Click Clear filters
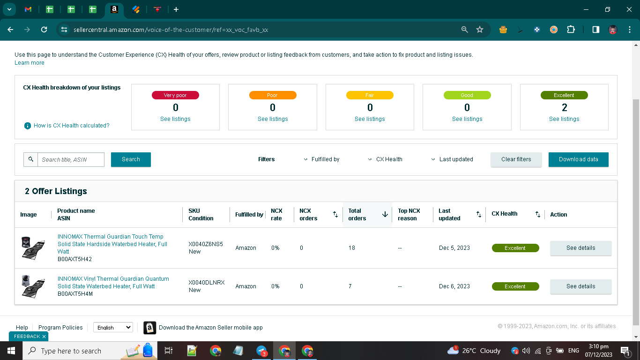The image size is (640, 360). pyautogui.click(x=516, y=159)
